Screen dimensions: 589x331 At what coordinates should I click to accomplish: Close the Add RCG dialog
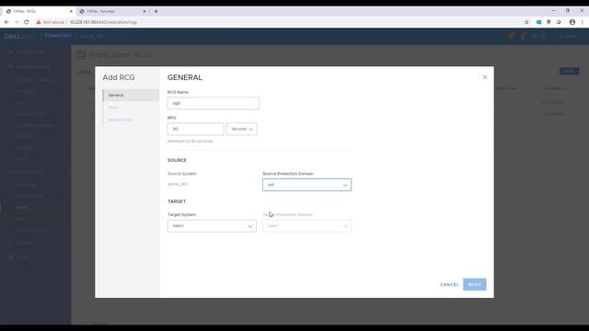click(485, 77)
